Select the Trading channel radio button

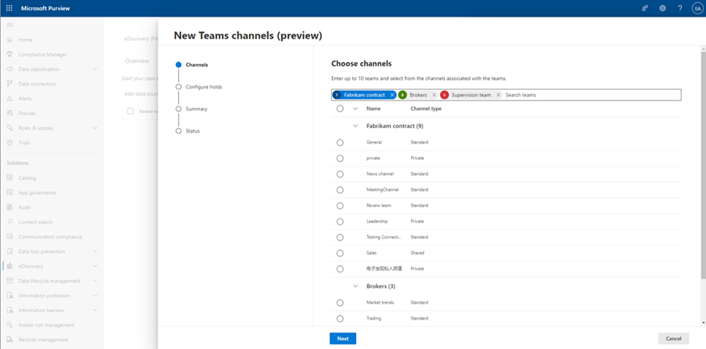tap(340, 318)
